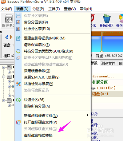The width and height of the screenshot is (123, 141).
Task: Collapse the first hard disk tree node
Action: coord(4,67)
